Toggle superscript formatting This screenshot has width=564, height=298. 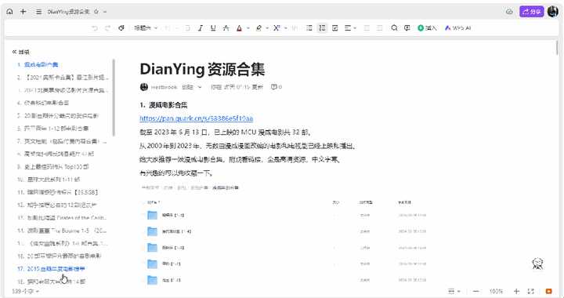(x=277, y=27)
